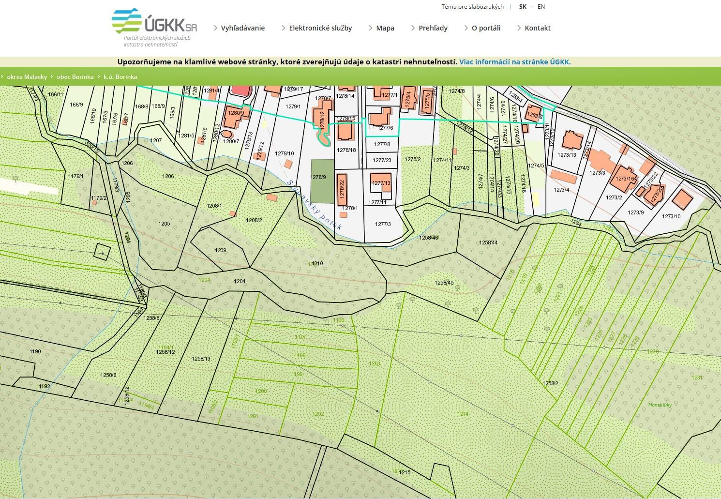Click parcel label 1273/13
The width and height of the screenshot is (721, 499).
567,155
